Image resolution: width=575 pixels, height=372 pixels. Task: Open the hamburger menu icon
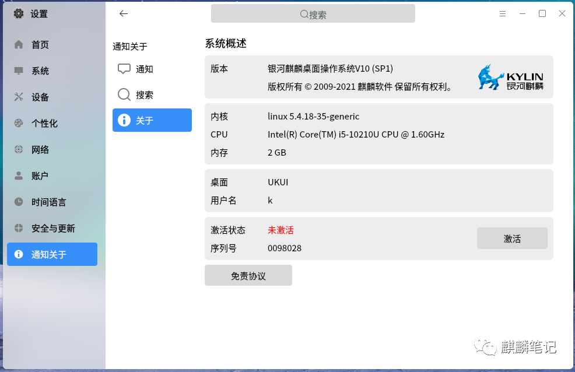503,13
